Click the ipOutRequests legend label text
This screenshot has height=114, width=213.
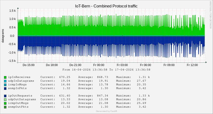point(20,96)
